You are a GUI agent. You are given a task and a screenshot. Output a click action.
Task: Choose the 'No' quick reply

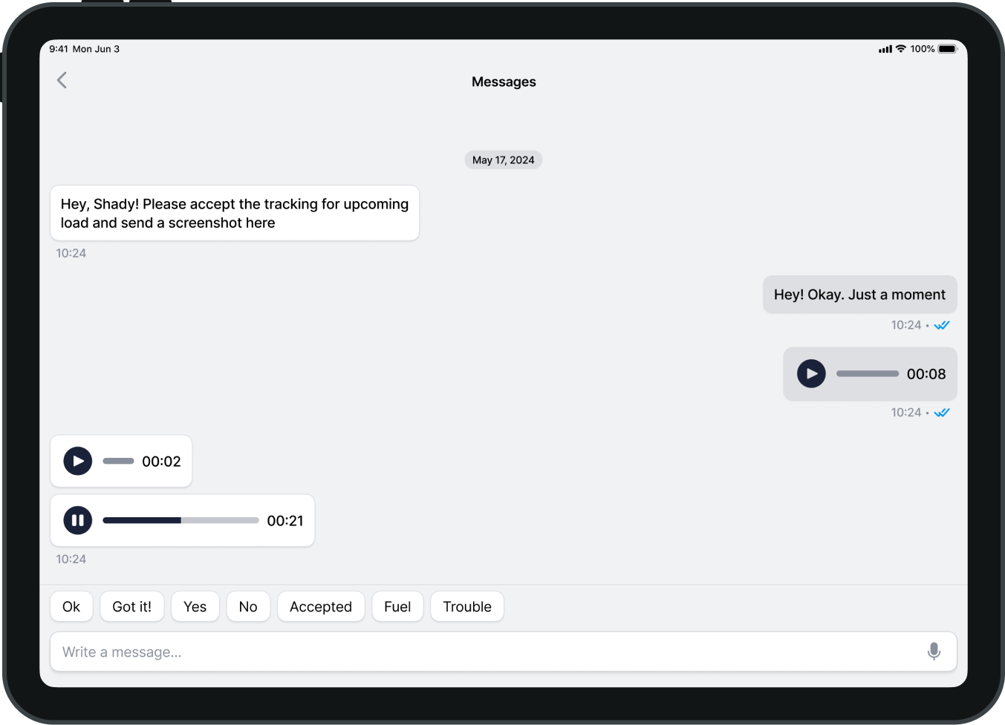[x=248, y=606]
